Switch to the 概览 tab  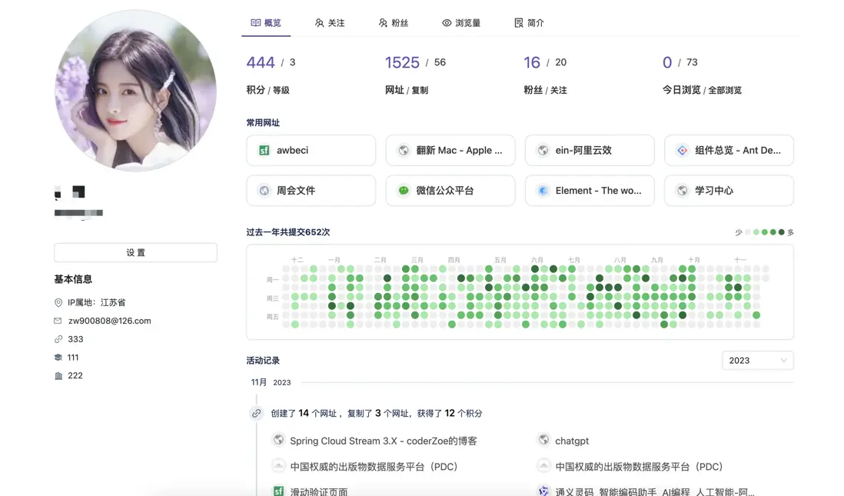pyautogui.click(x=266, y=22)
